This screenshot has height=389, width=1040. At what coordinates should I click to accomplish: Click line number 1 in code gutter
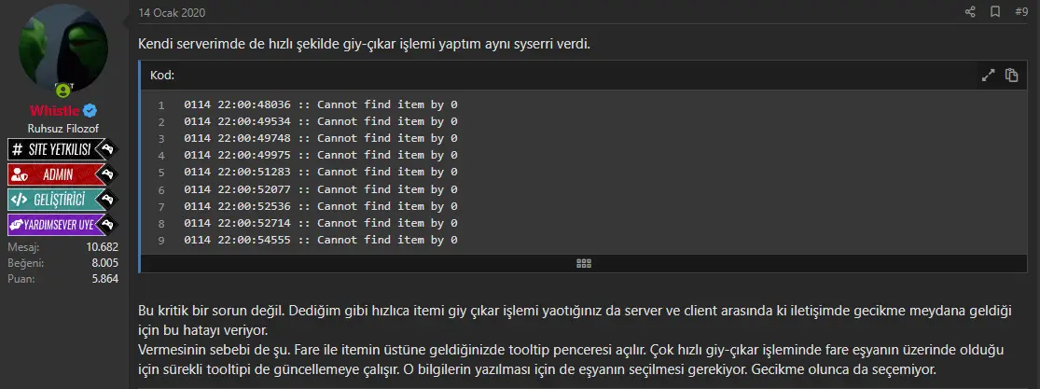pos(161,105)
